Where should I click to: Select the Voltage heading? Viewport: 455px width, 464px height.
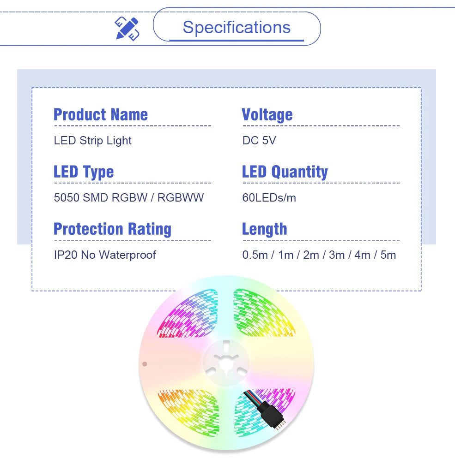point(267,114)
